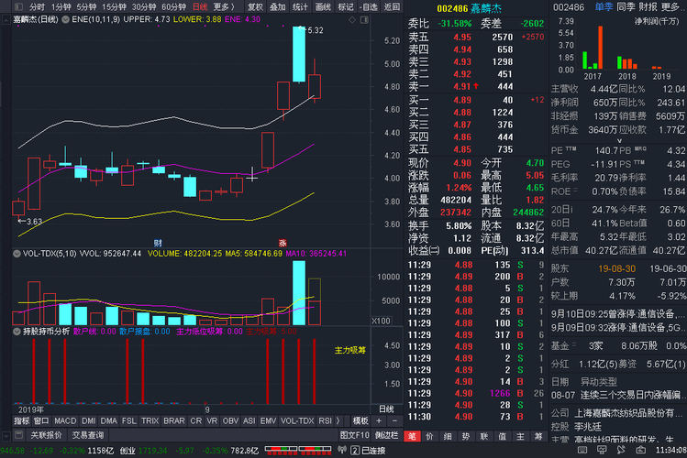Screen dimensions: 687x458
Task: Open the 关联报价 tab
Action: coord(46,435)
